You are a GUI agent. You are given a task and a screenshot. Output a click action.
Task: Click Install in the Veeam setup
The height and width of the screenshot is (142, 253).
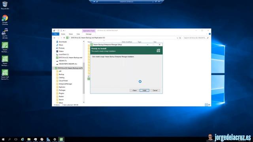[x=144, y=90]
